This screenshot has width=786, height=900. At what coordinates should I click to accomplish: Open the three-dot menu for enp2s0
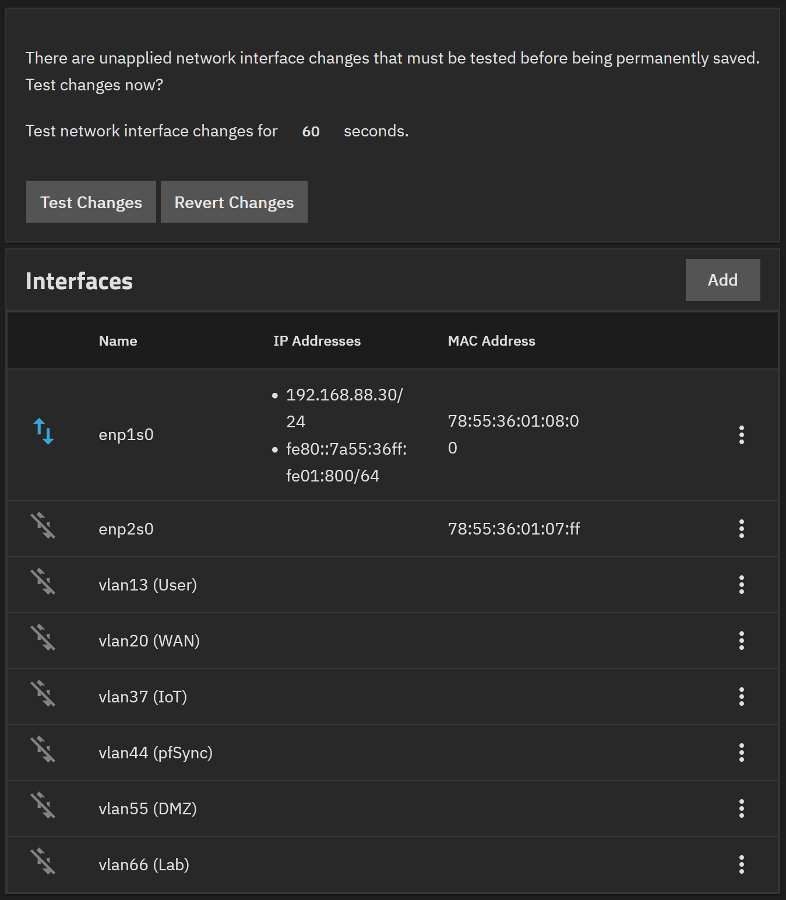[741, 529]
